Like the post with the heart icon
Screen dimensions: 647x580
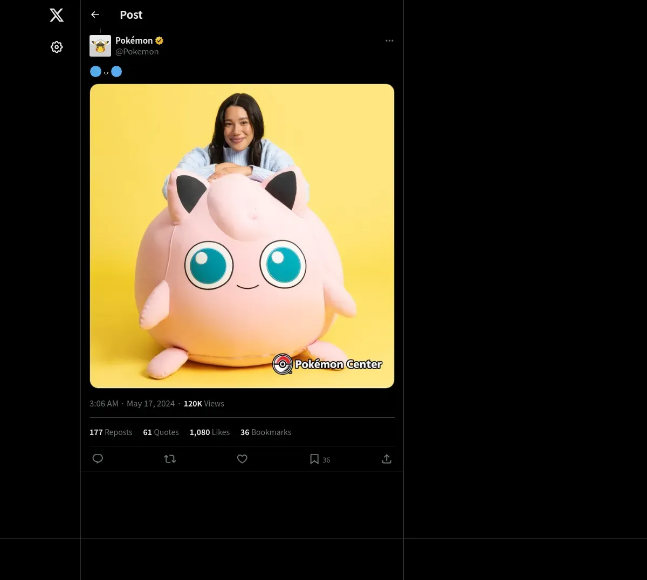(242, 459)
